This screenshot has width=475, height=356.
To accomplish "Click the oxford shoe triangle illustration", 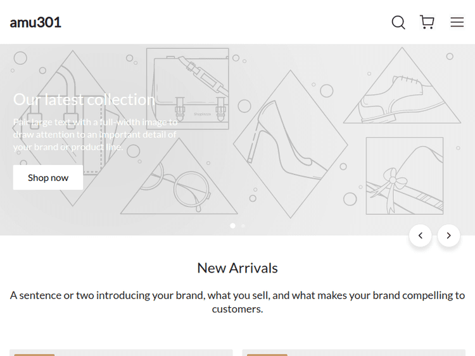I will tap(402, 95).
